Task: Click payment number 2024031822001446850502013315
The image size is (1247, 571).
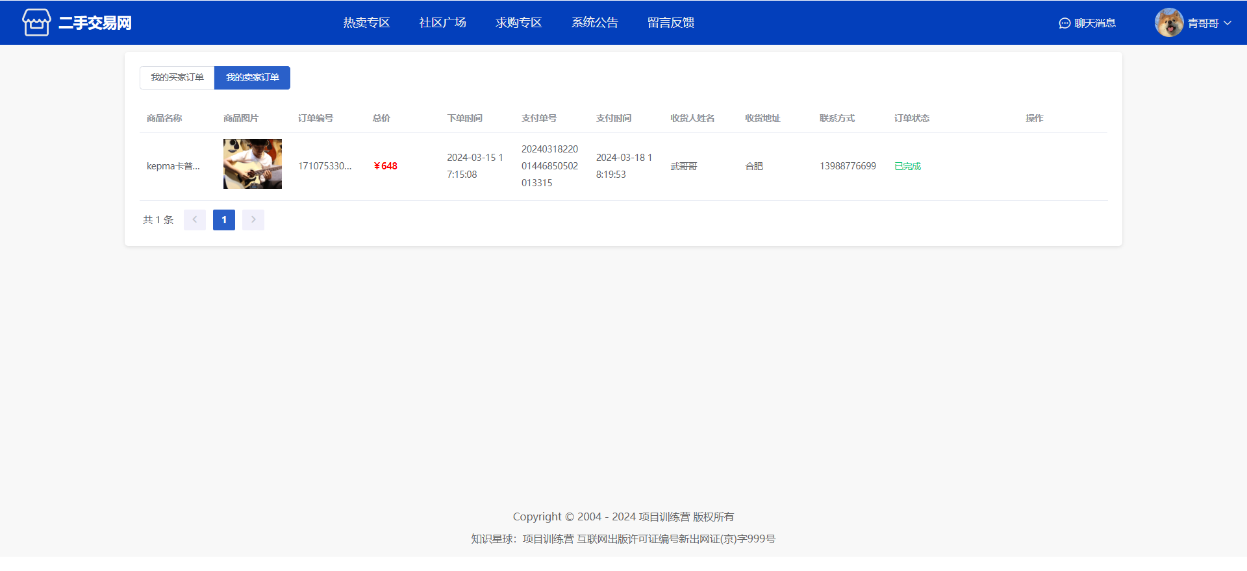Action: click(x=549, y=166)
